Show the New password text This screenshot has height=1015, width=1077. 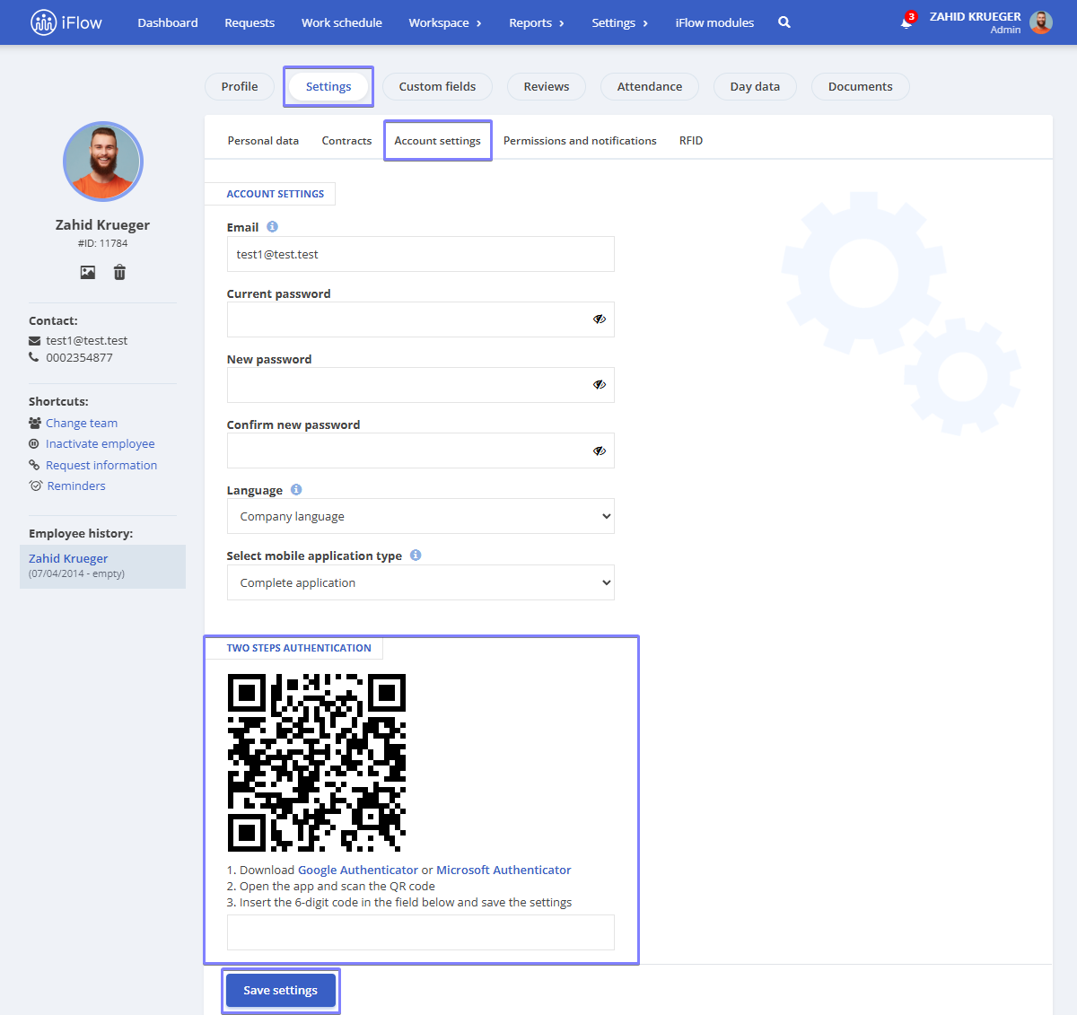pos(600,385)
